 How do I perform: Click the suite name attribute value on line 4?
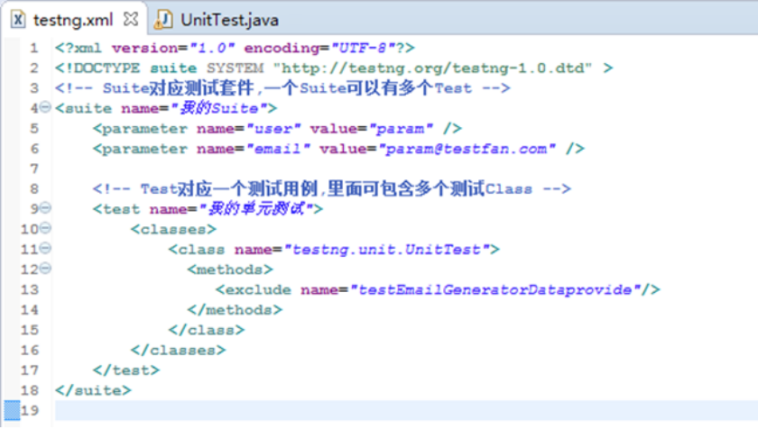coord(219,108)
